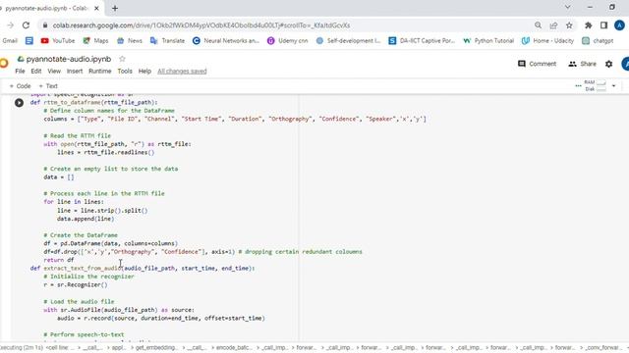Open the DA-IICT Captive Portal bookmark

click(x=422, y=41)
